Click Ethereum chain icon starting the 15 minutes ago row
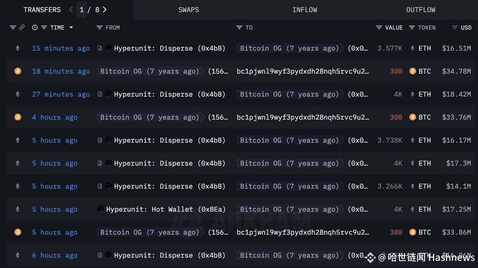 18,48
